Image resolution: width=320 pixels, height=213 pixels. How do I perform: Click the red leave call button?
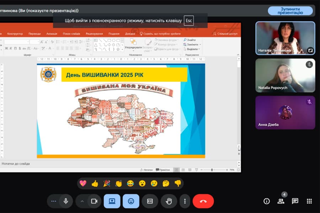pyautogui.click(x=203, y=201)
